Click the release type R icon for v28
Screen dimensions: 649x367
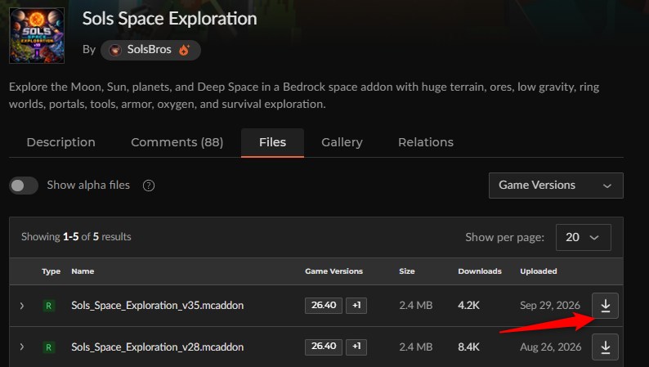(48, 347)
